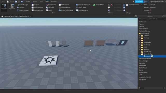Toggle Render stats display
The image size is (166, 93).
(x=146, y=7)
